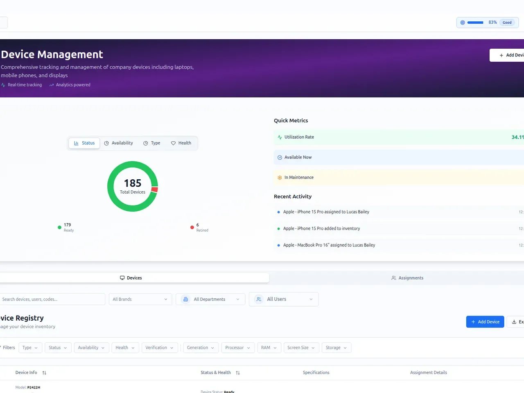
Task: Focus the Search devices, users, codes field
Action: coord(52,299)
